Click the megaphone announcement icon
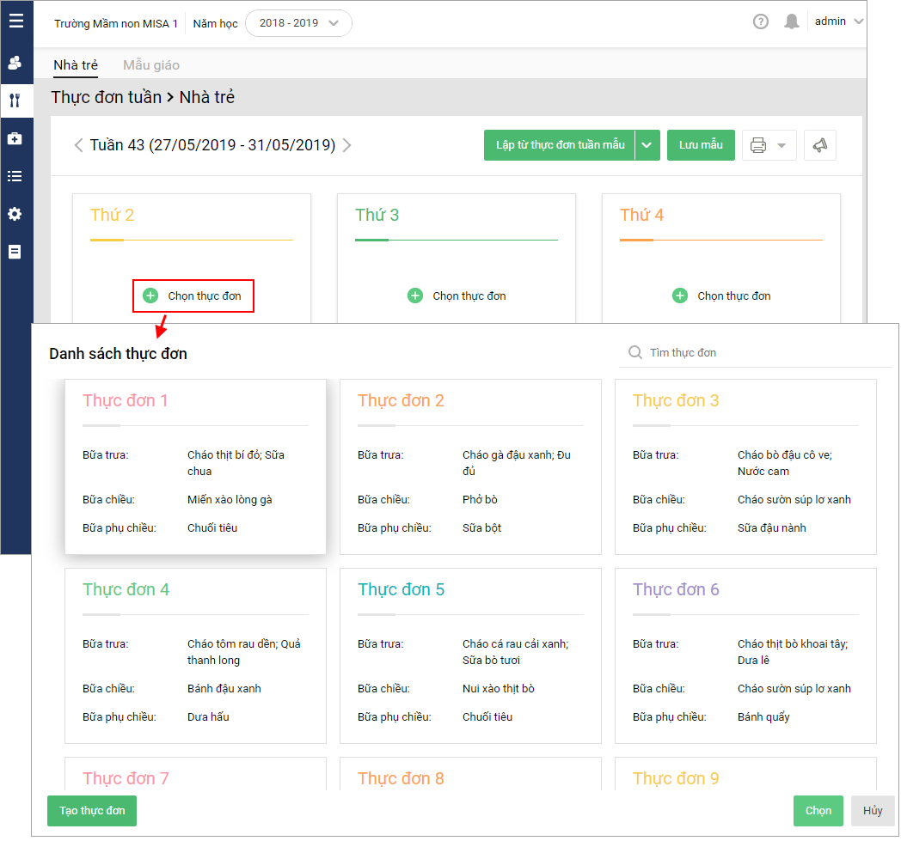The image size is (901, 841). (820, 145)
